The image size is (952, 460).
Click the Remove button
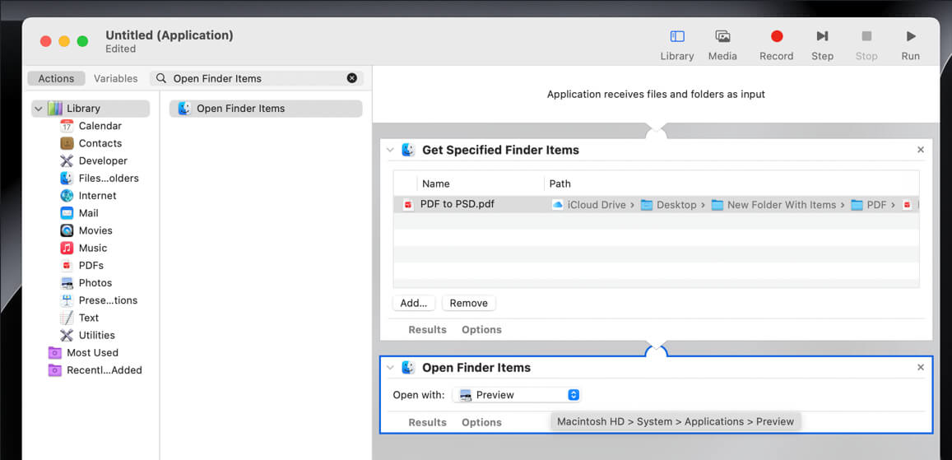(x=469, y=303)
